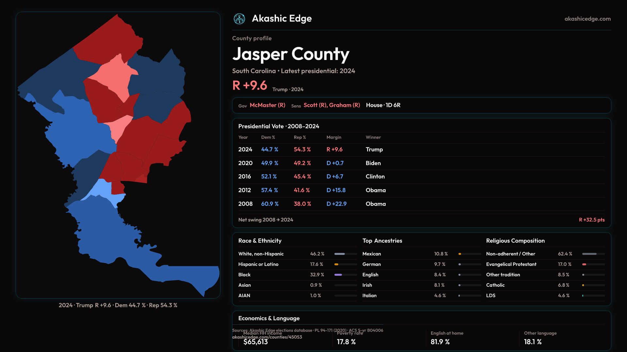
Task: Open the akashicedge.com link
Action: tap(587, 19)
